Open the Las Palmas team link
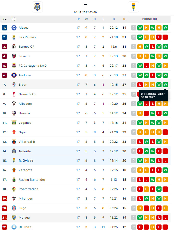 coord(27,37)
